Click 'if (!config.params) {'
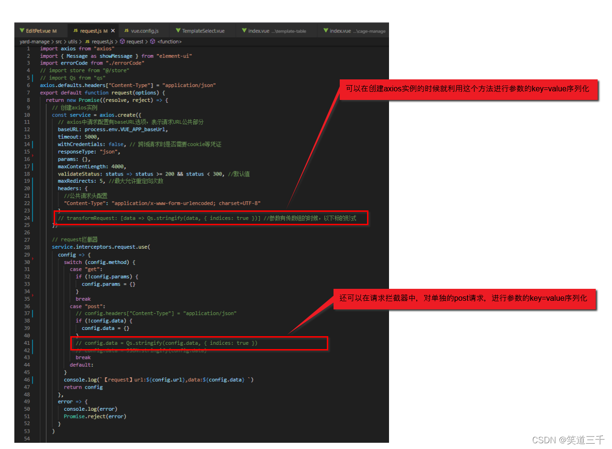This screenshot has height=449, width=612. pyautogui.click(x=107, y=276)
